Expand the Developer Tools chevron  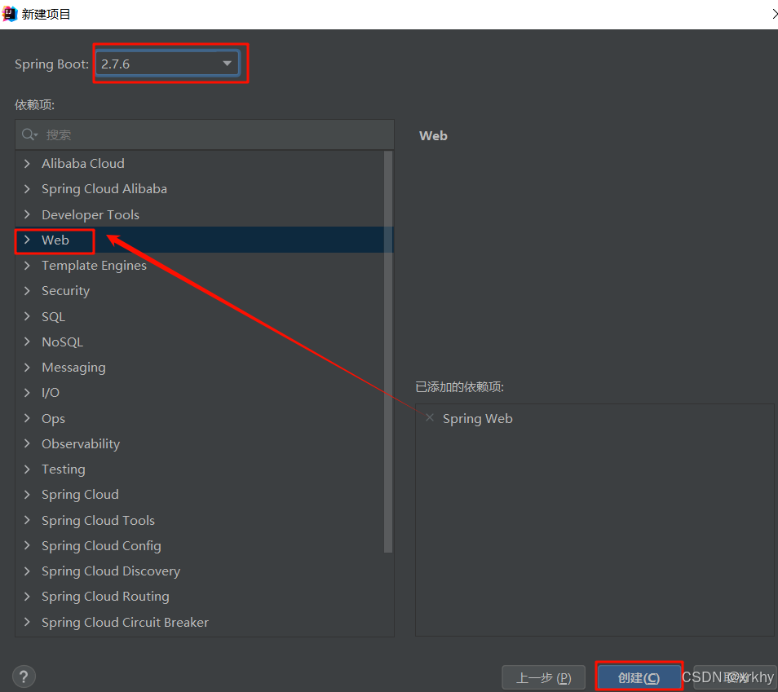(x=27, y=214)
